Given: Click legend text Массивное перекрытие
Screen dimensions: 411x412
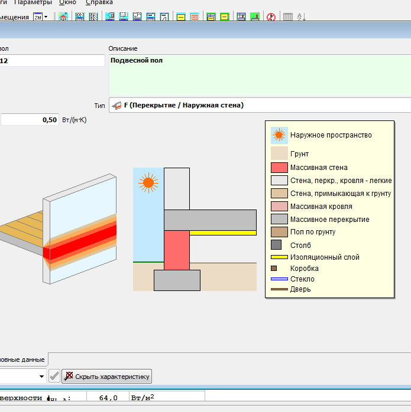Looking at the screenshot, I should click(329, 220).
